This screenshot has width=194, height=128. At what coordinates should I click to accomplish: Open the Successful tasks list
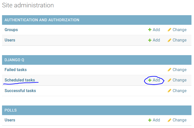coord(20,91)
